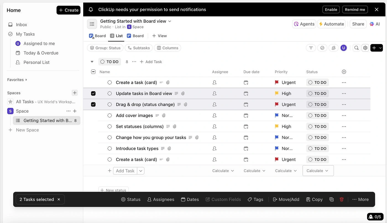387x223 pixels.
Task: Click the filter icon in the toolbar
Action: (x=311, y=48)
